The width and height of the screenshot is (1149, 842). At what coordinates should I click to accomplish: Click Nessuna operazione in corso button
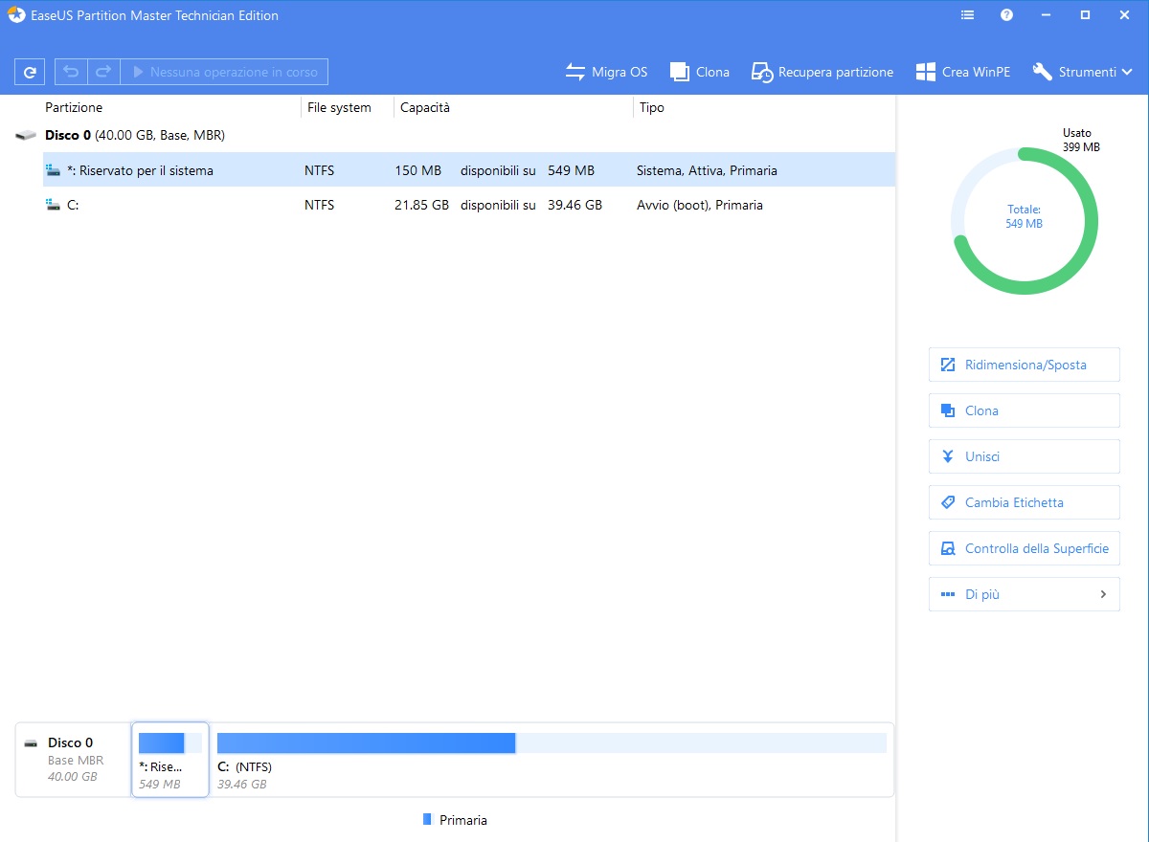click(x=224, y=72)
